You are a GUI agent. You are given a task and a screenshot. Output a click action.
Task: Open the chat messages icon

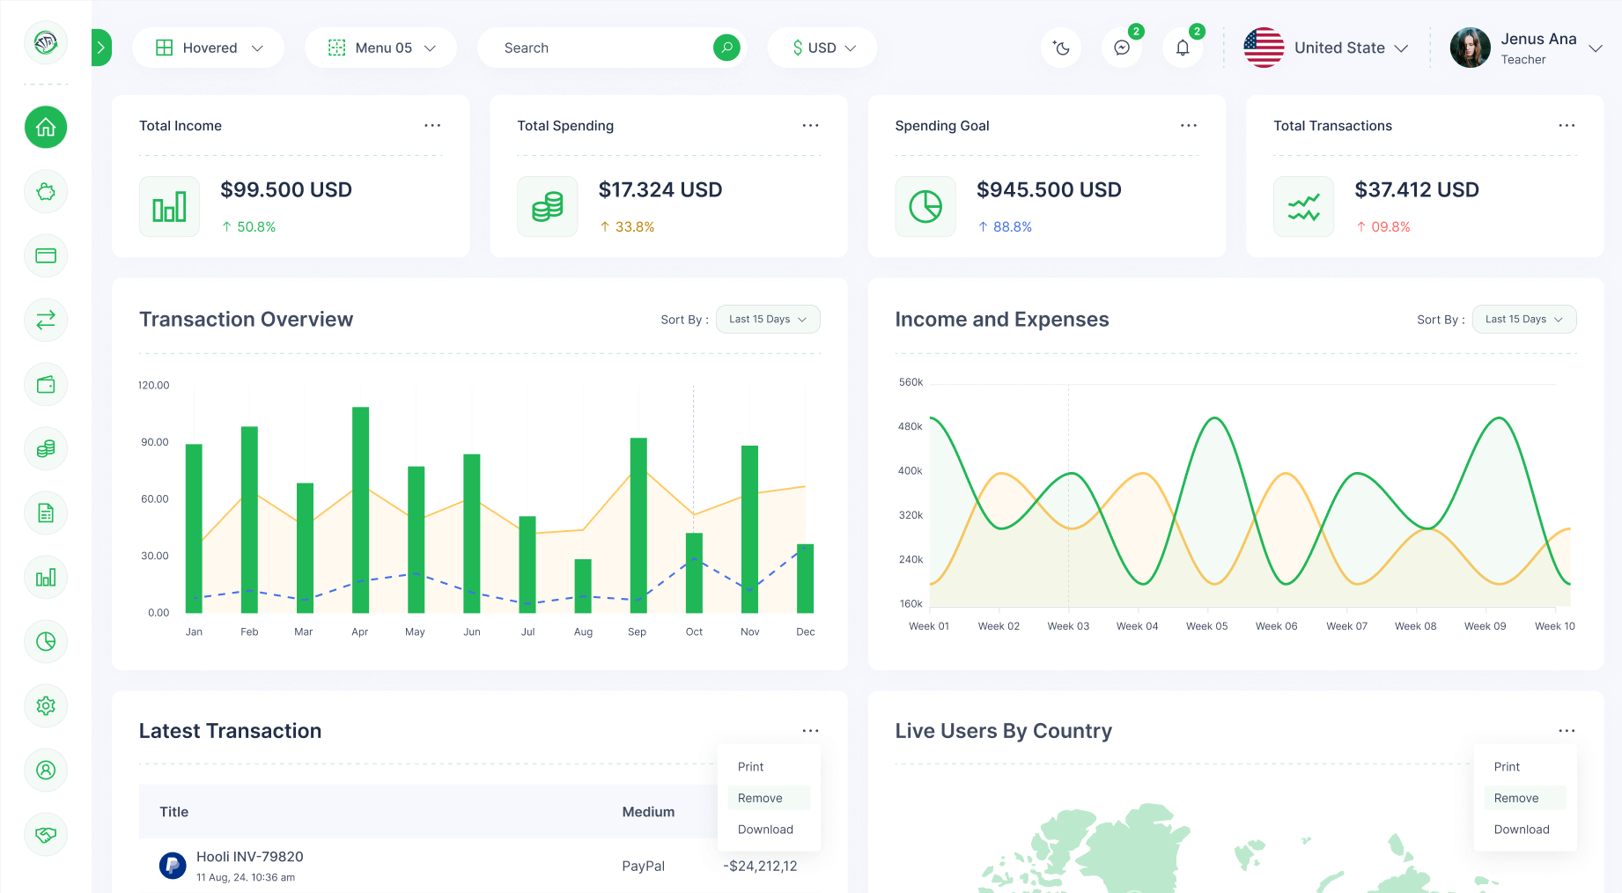pyautogui.click(x=1122, y=48)
